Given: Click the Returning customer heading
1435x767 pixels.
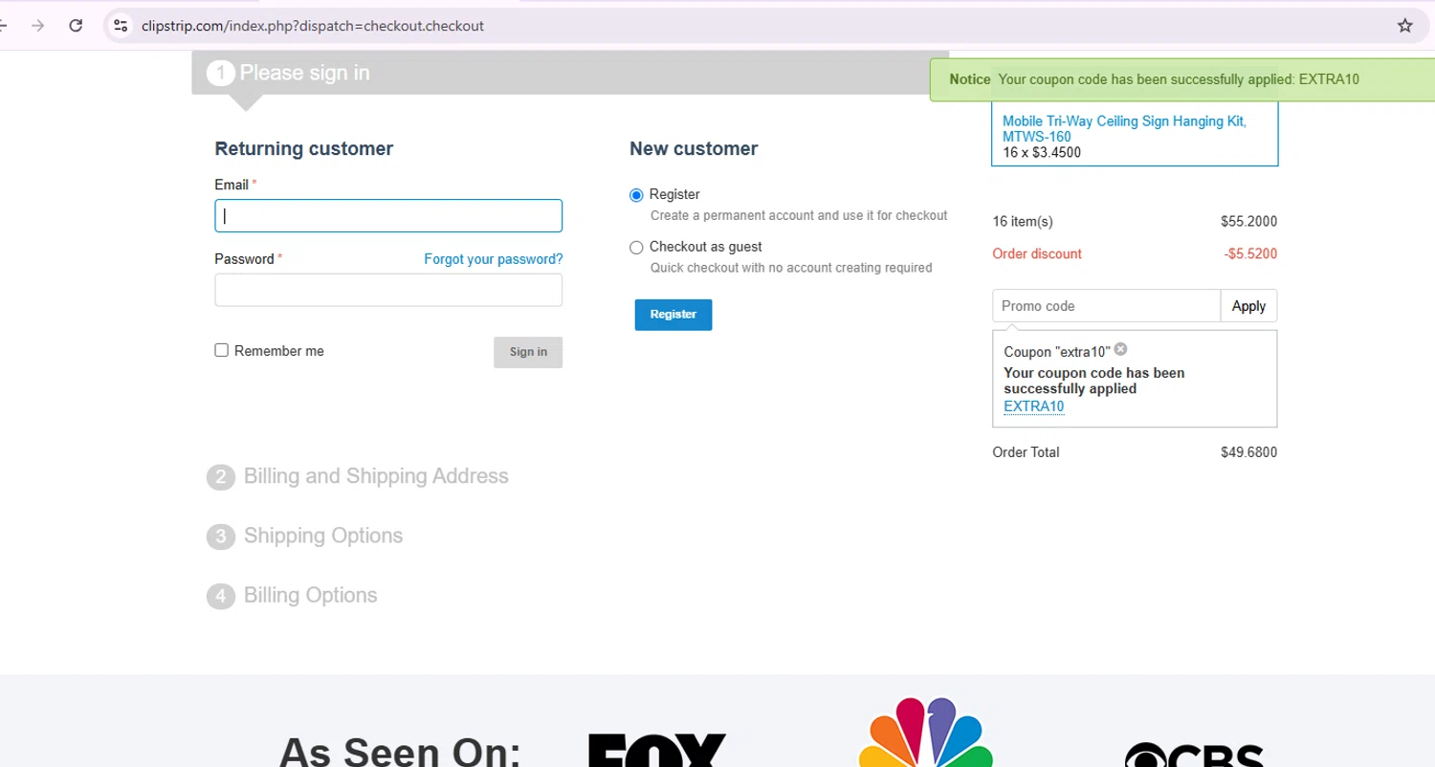Looking at the screenshot, I should click(304, 148).
